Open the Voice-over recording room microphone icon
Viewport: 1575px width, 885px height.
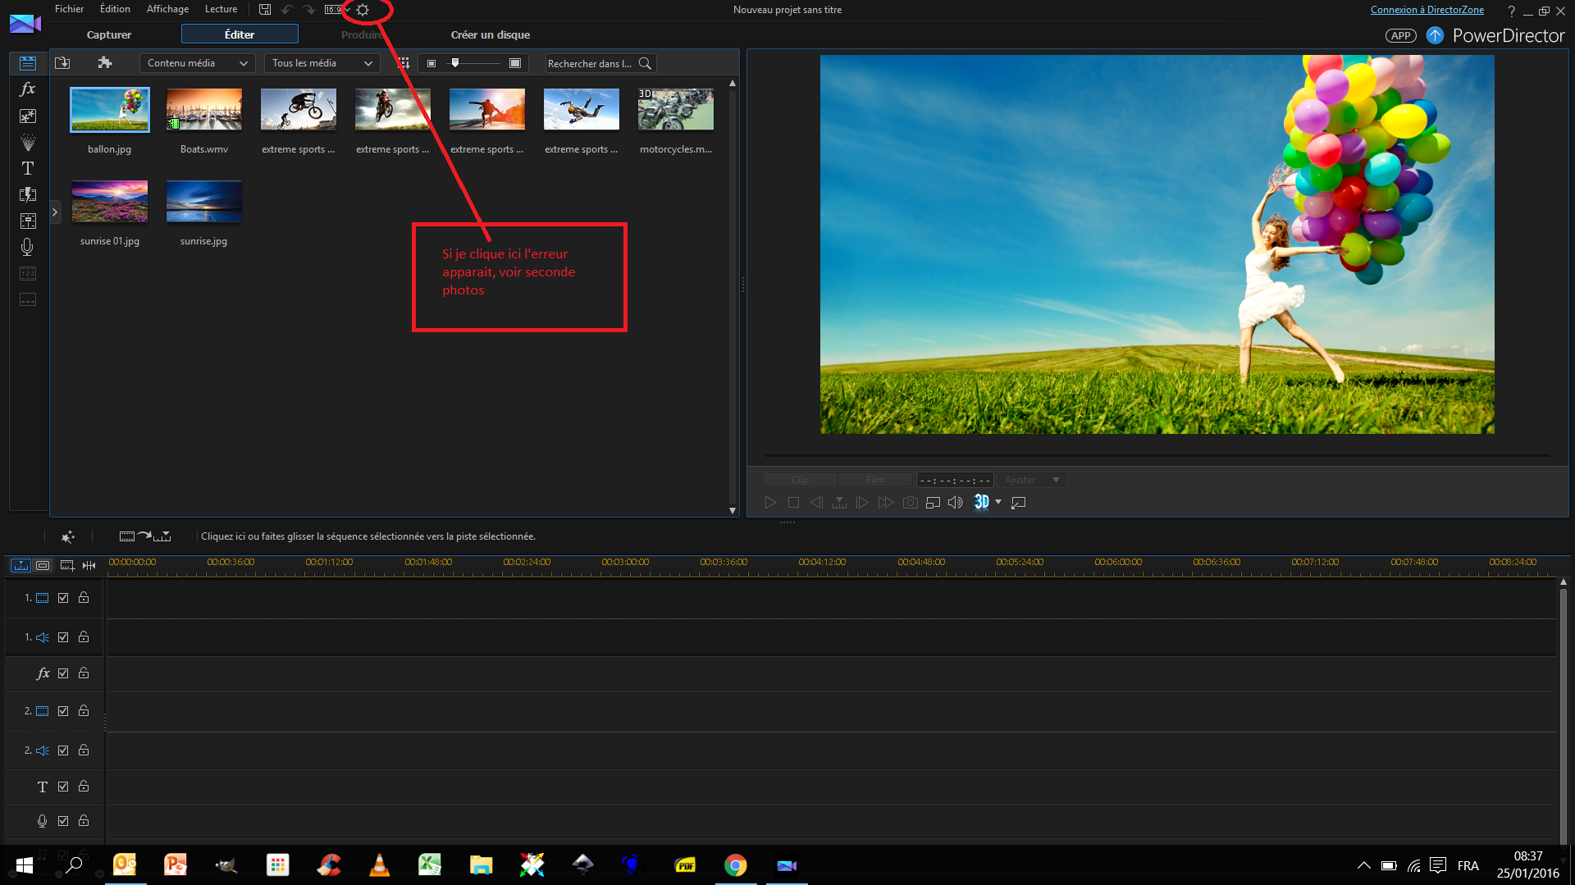(x=27, y=247)
